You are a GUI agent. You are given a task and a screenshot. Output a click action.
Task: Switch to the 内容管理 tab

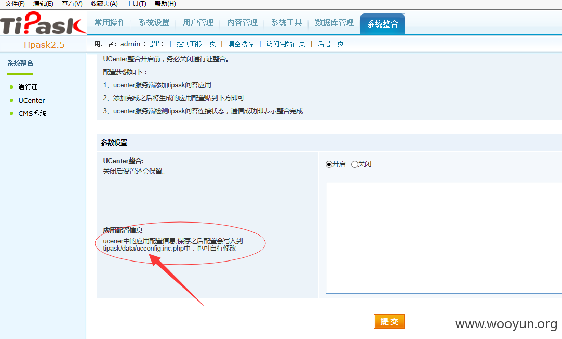pos(242,22)
